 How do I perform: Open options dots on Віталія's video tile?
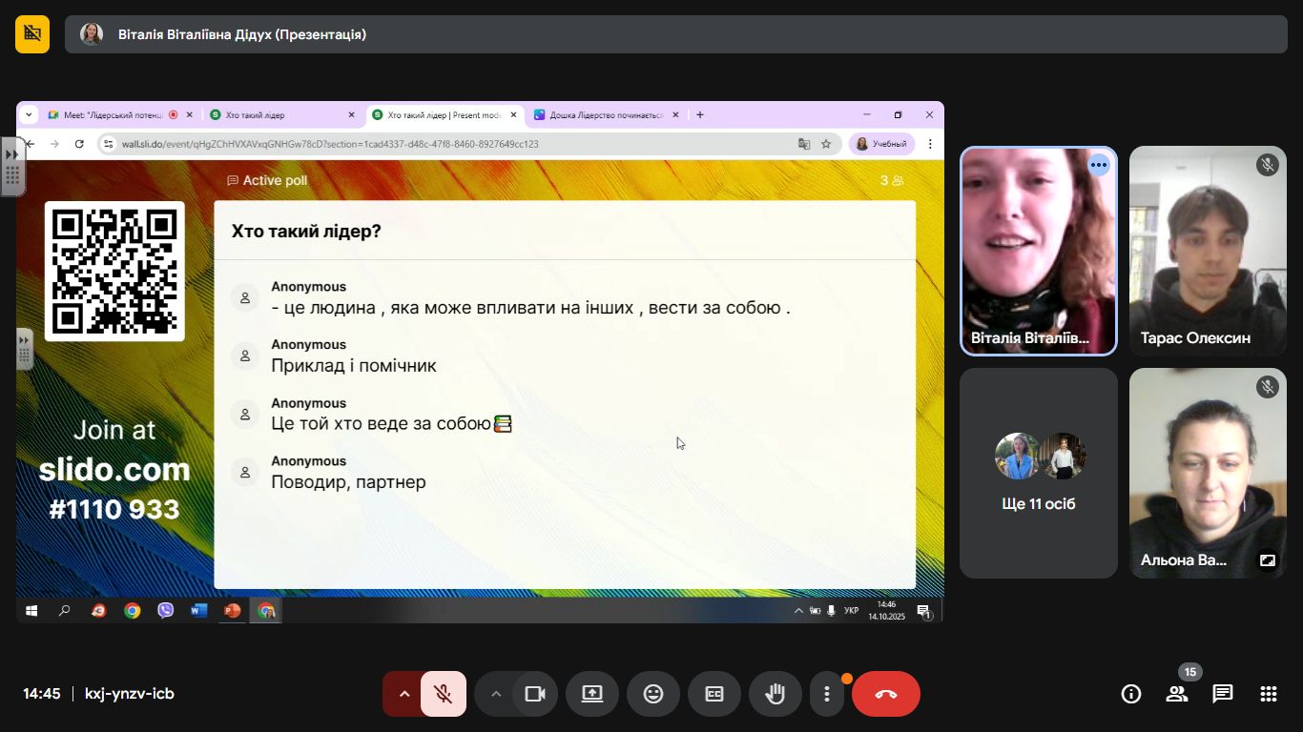pyautogui.click(x=1099, y=165)
